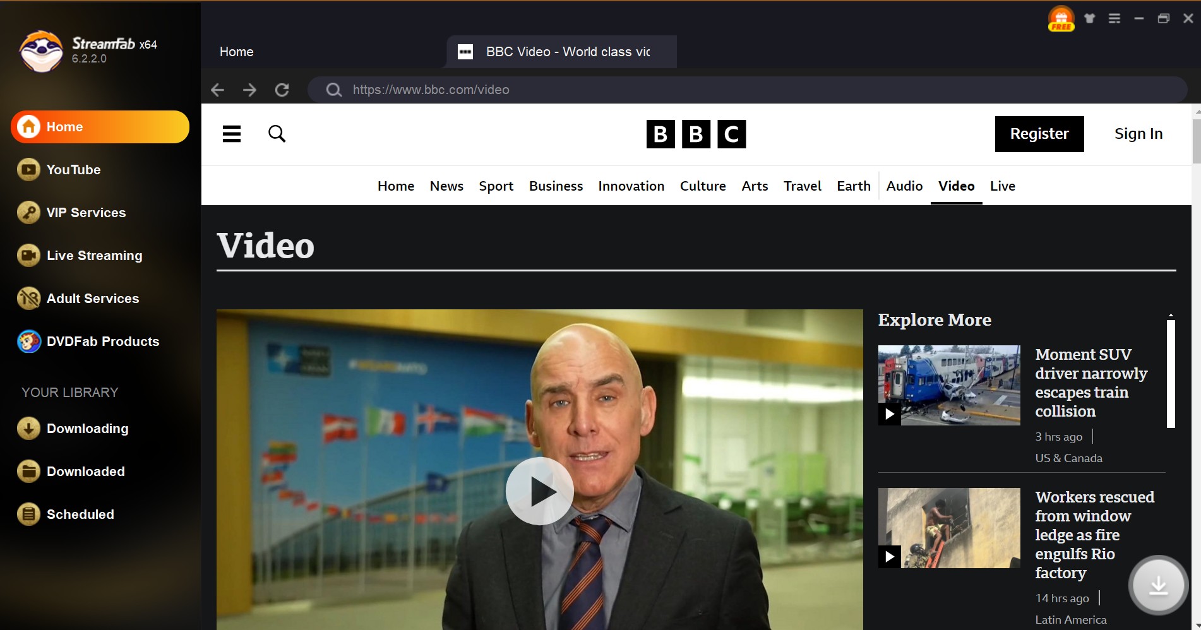Click the Latin America category link
Image resolution: width=1201 pixels, height=630 pixels.
tap(1071, 620)
